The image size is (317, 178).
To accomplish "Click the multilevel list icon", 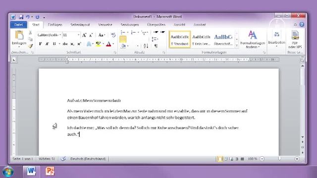I will pyautogui.click(x=144, y=32).
